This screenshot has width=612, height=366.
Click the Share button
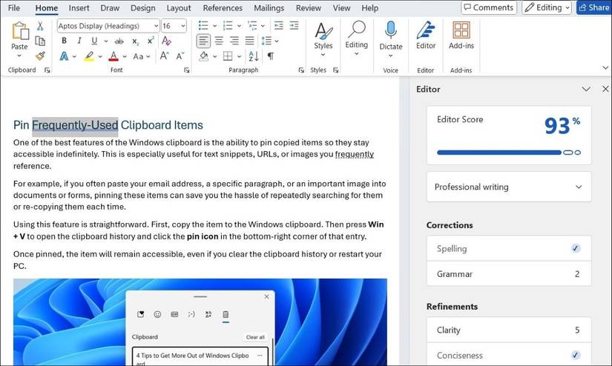click(x=593, y=7)
